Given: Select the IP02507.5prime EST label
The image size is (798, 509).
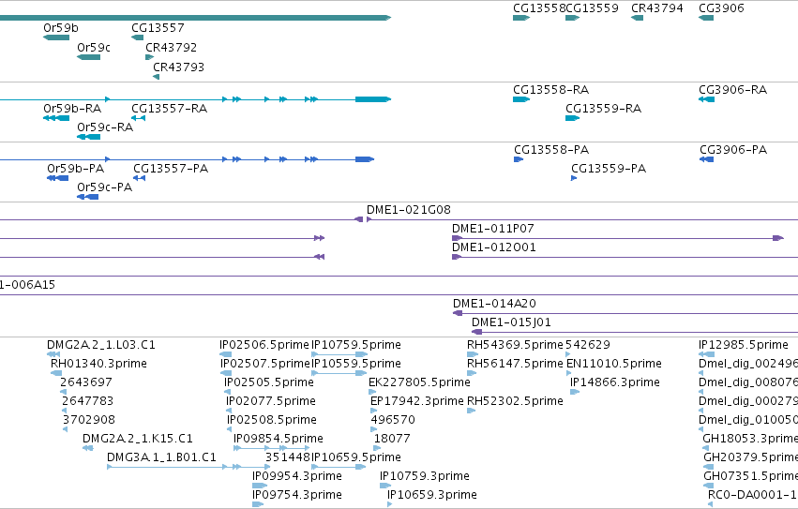Looking at the screenshot, I should click(264, 364).
